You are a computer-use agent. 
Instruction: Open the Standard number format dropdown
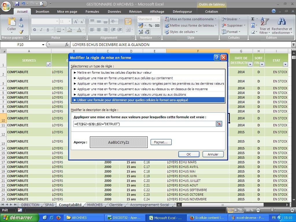[158, 19]
